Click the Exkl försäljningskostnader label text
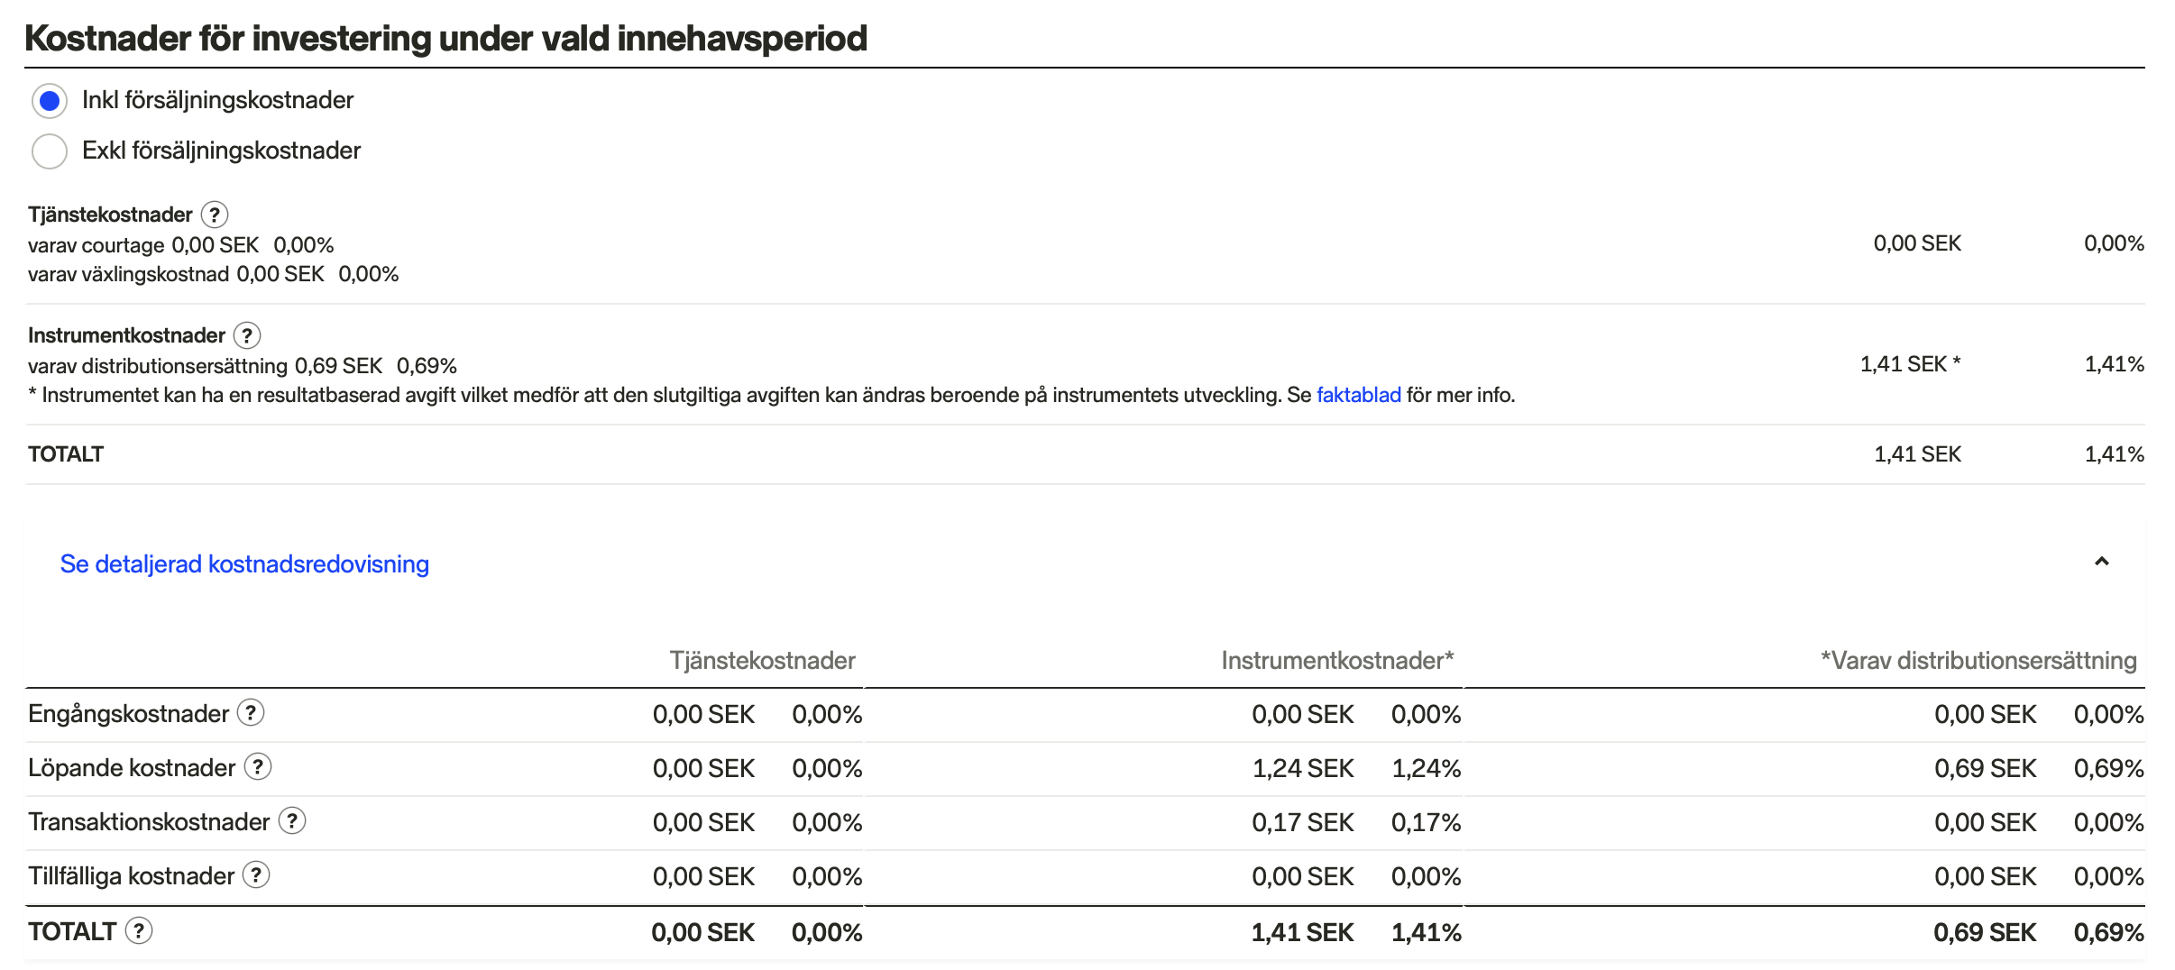 [221, 151]
